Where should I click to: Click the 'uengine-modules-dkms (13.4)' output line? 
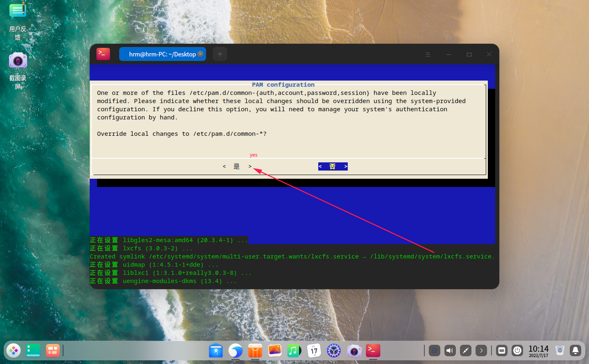pyautogui.click(x=163, y=281)
